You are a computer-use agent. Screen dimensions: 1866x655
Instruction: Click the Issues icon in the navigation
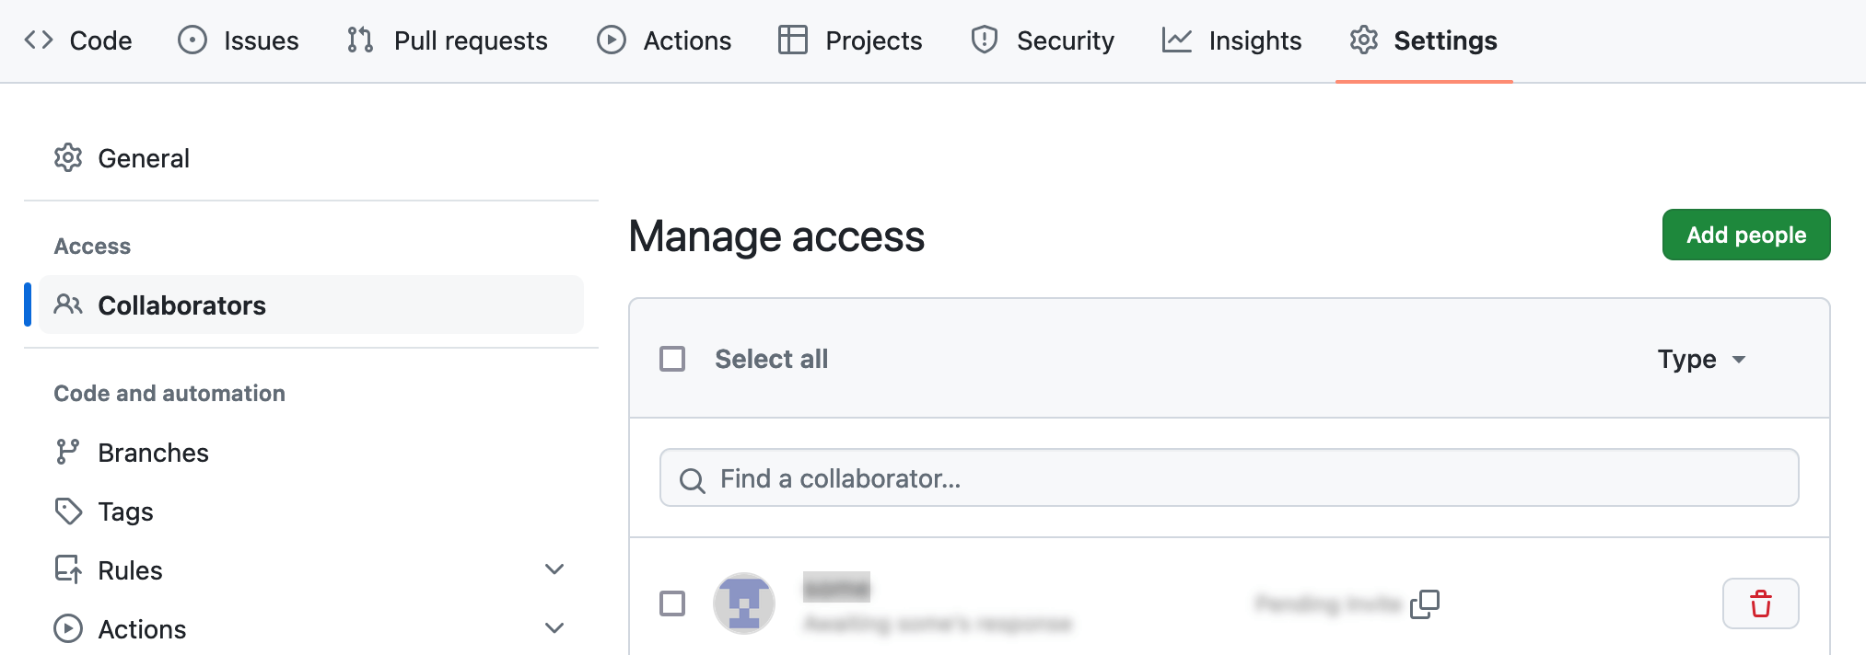point(192,40)
